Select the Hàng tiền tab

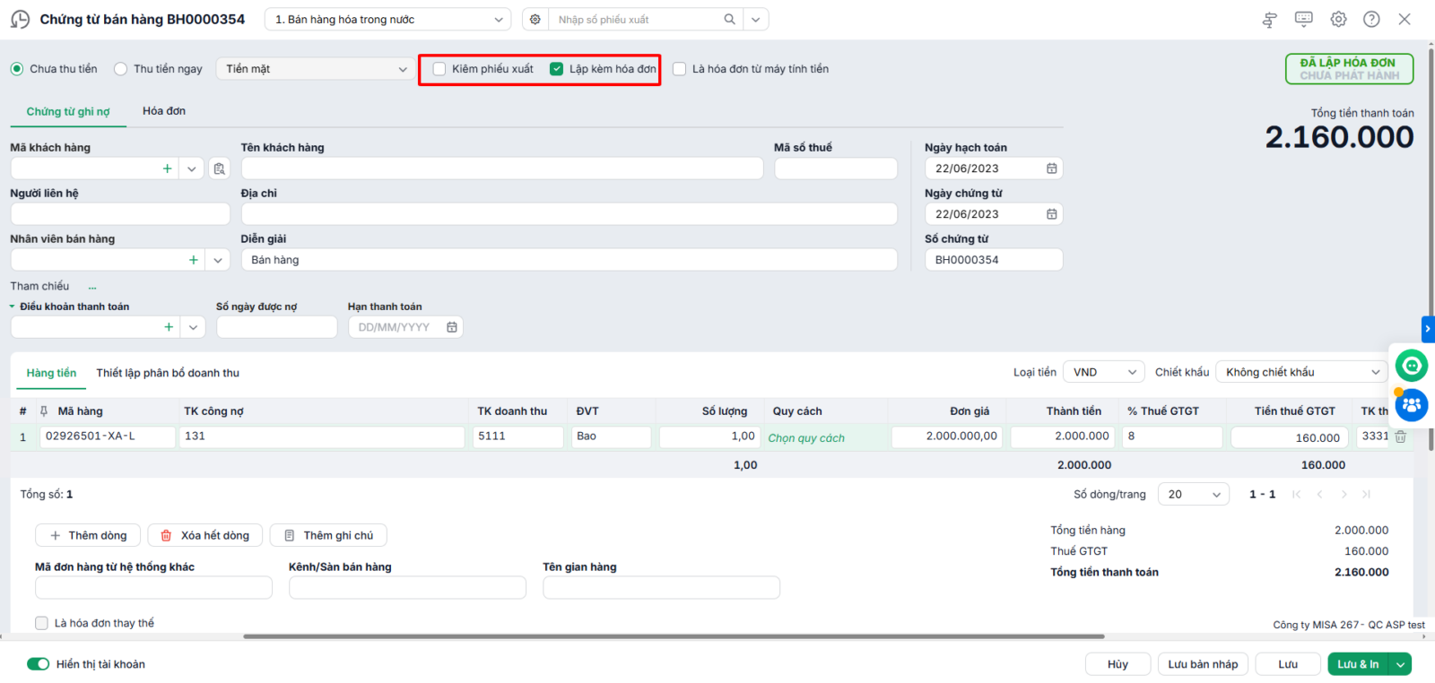[51, 373]
